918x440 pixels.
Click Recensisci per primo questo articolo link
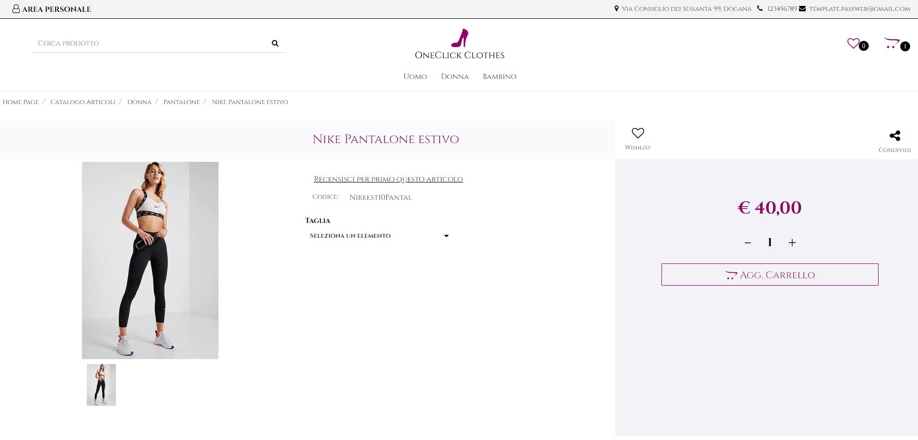tap(388, 179)
